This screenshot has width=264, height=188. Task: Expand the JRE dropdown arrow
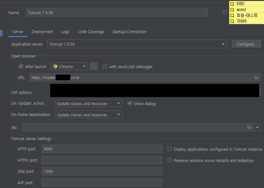pyautogui.click(x=257, y=127)
